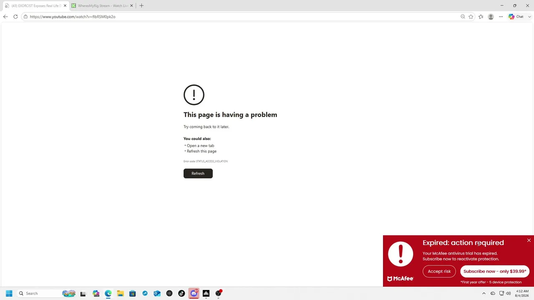This screenshot has width=534, height=300.
Task: Click the OneDrive cloud tray icon
Action: click(x=493, y=293)
